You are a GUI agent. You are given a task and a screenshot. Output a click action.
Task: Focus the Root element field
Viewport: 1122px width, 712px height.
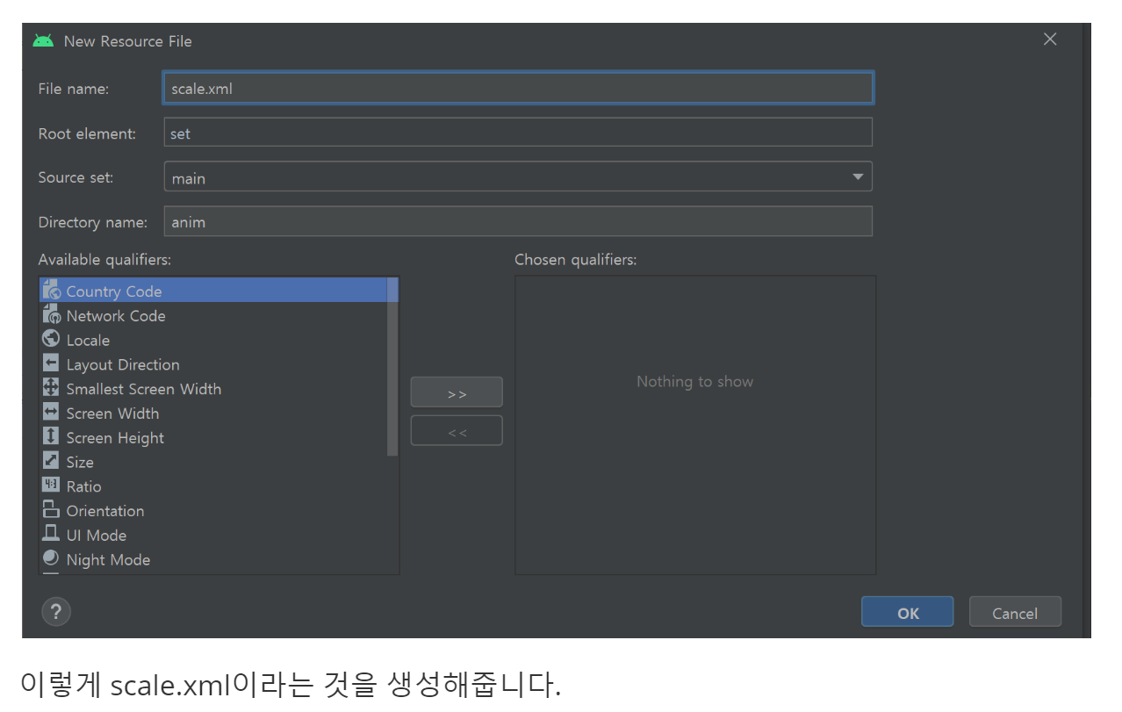(518, 133)
